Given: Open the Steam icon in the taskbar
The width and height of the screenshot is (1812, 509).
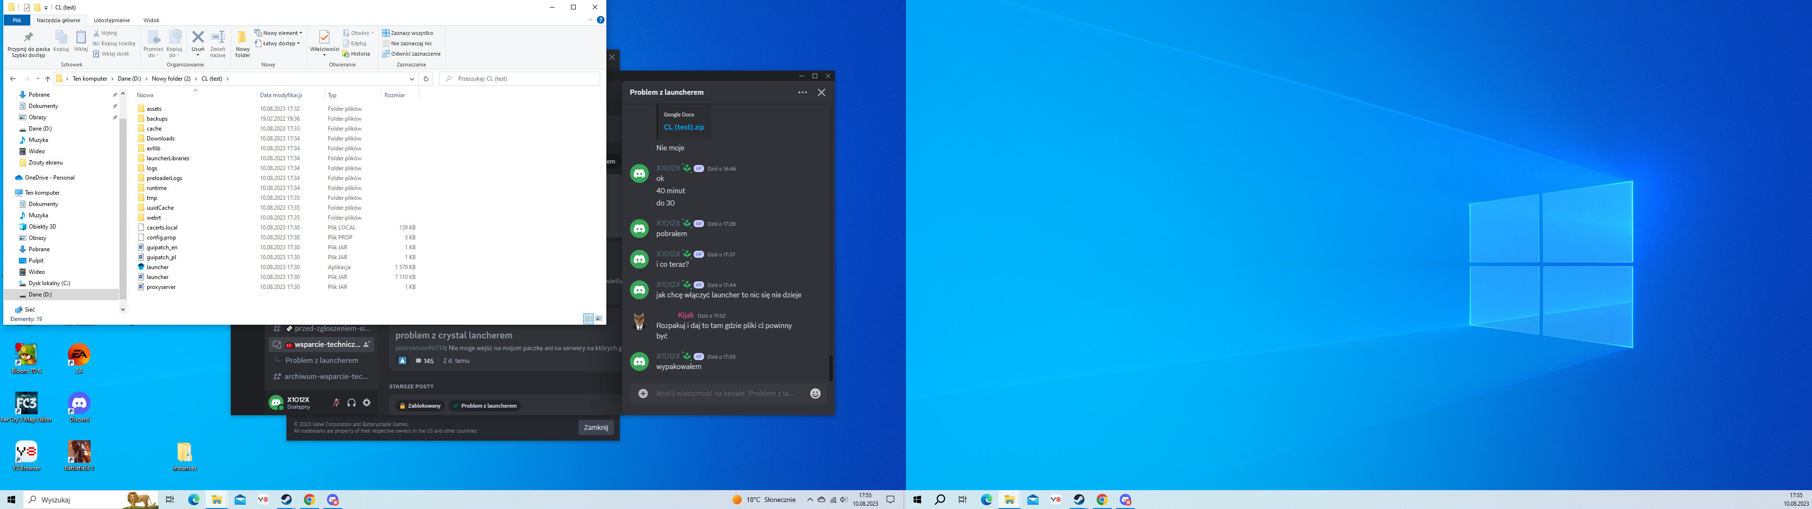Looking at the screenshot, I should (286, 500).
